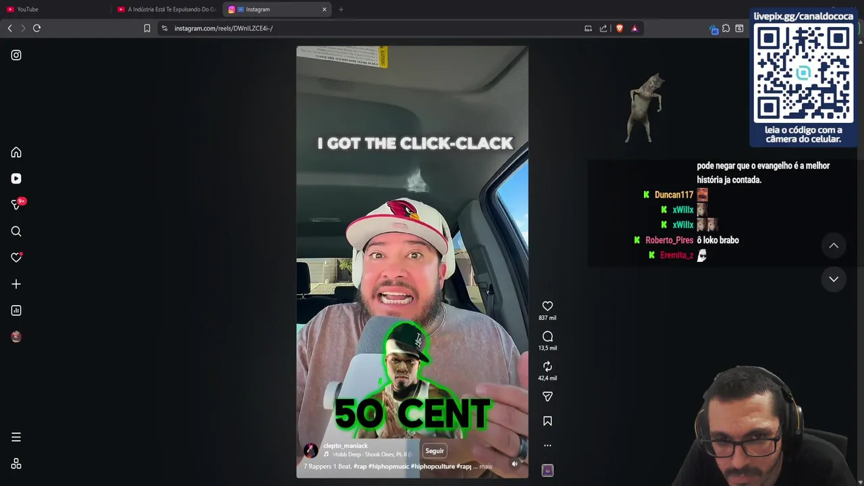Open notifications heart in sidebar
Viewport: 864px width, 486px height.
(16, 258)
